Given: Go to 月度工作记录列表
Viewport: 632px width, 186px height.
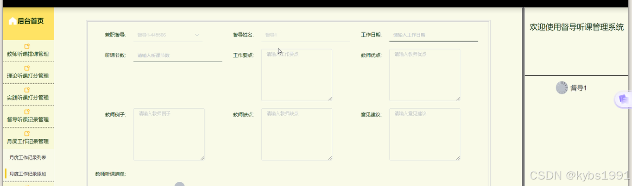Looking at the screenshot, I should click(x=28, y=157).
